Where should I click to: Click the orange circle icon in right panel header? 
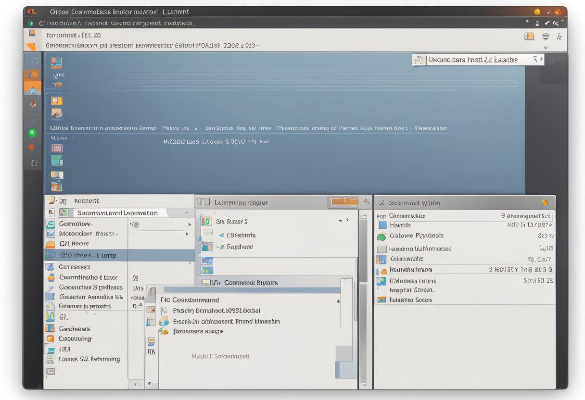[x=545, y=202]
